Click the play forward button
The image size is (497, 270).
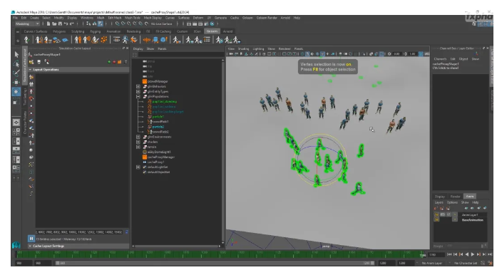[x=473, y=254]
